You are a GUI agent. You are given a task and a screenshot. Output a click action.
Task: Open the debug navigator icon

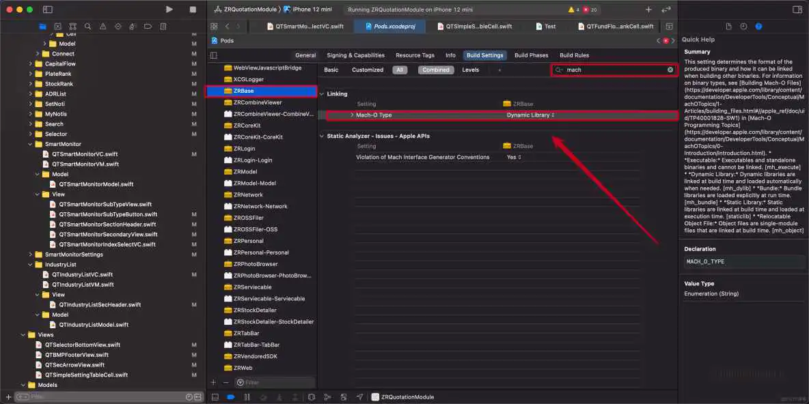133,27
